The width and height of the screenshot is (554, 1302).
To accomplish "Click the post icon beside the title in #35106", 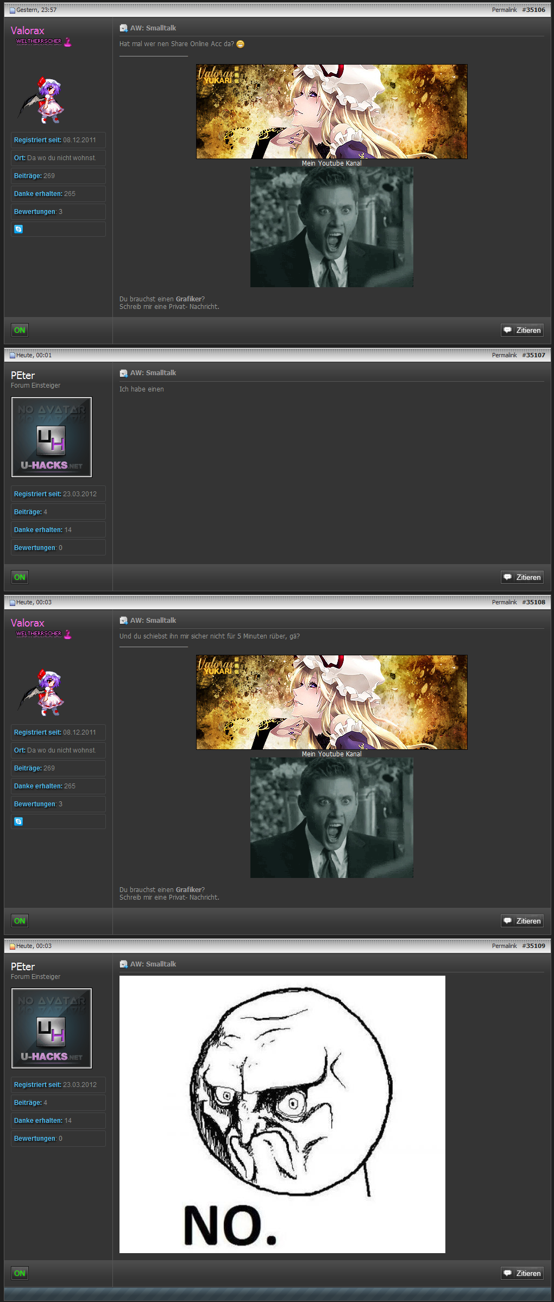I will pyautogui.click(x=123, y=28).
